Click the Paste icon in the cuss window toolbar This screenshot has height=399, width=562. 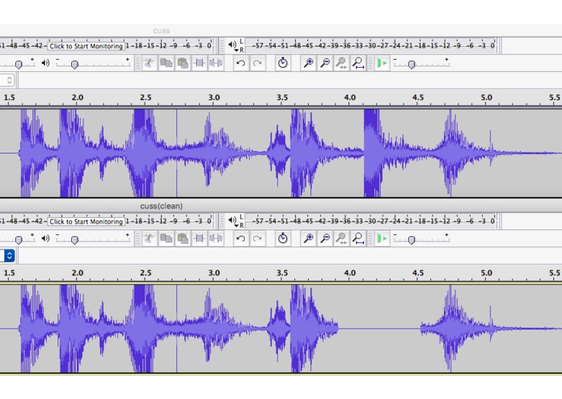tap(183, 63)
